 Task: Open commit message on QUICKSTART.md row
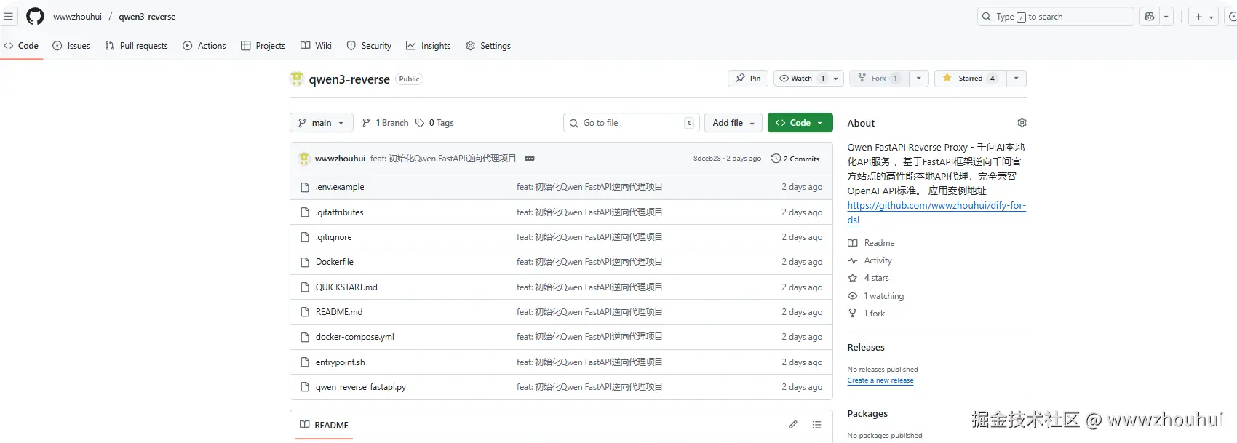[589, 287]
